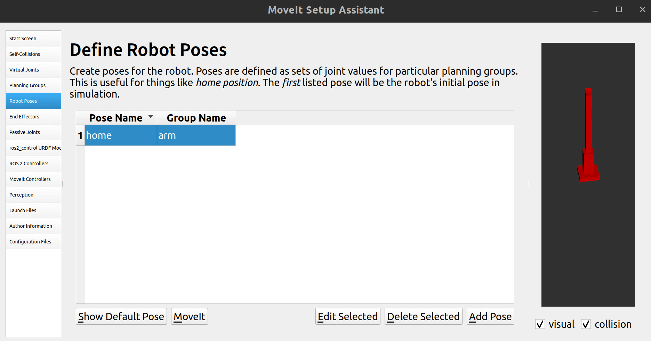The width and height of the screenshot is (651, 341).
Task: Click the sort arrow on Pose Name
Action: coord(151,117)
